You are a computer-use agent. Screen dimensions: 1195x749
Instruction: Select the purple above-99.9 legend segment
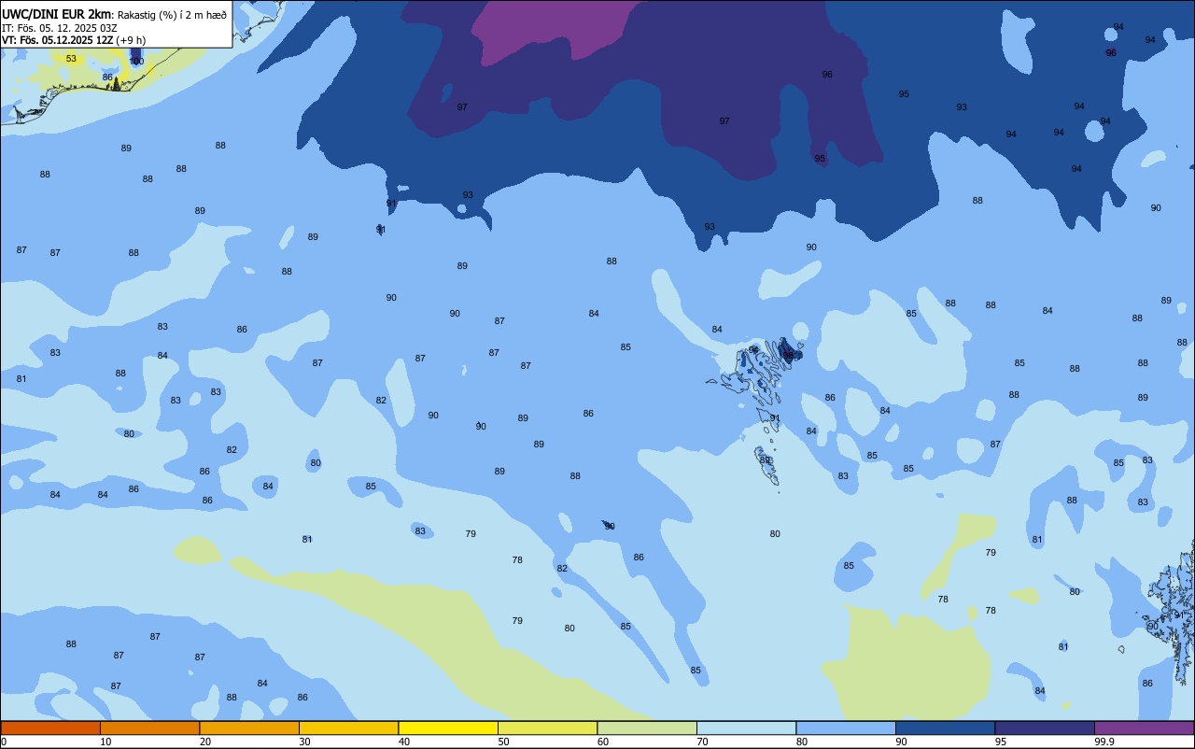pyautogui.click(x=1144, y=728)
